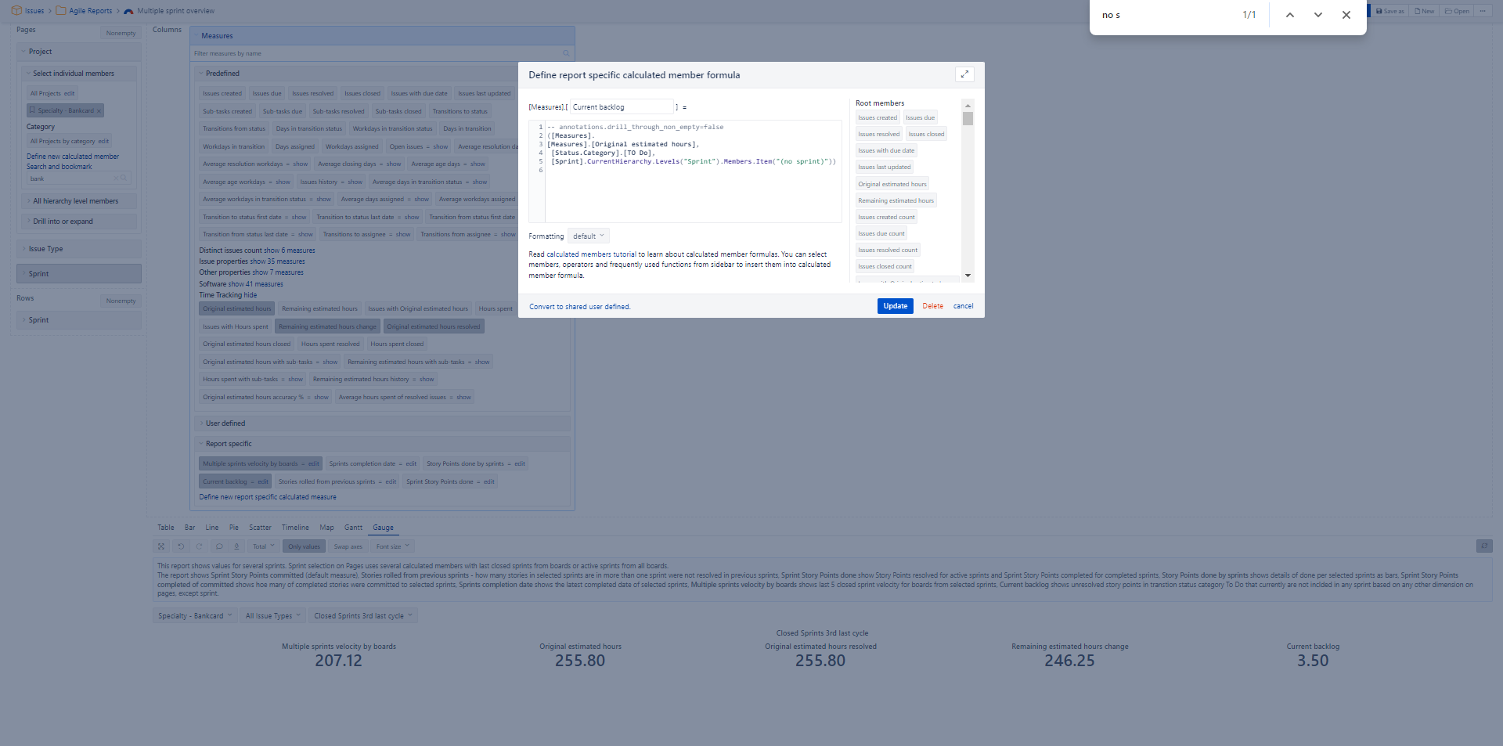Click the New report button

point(1425,11)
